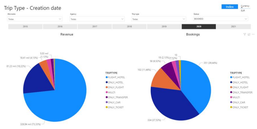Select the 2015 year tab

25,26
